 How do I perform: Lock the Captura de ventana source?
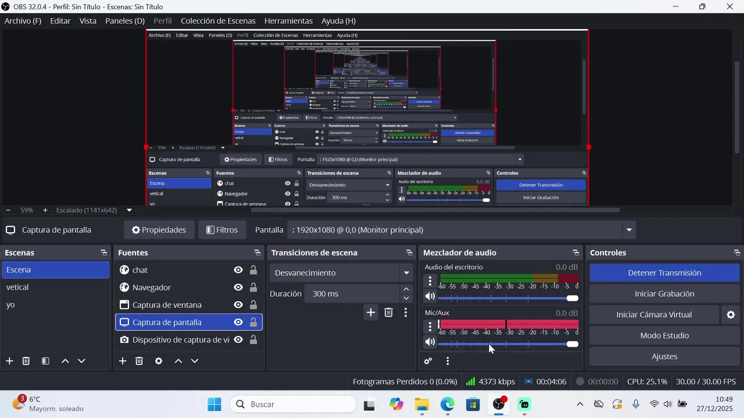(x=253, y=305)
